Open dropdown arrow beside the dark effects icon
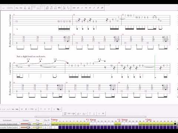Screen dimensions: 178x133 [60, 109]
